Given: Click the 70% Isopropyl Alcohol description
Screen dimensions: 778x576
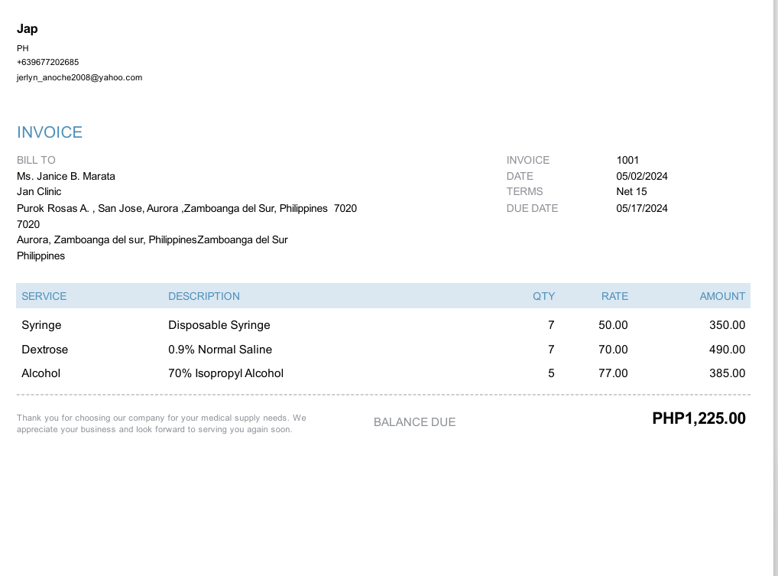Looking at the screenshot, I should (225, 373).
